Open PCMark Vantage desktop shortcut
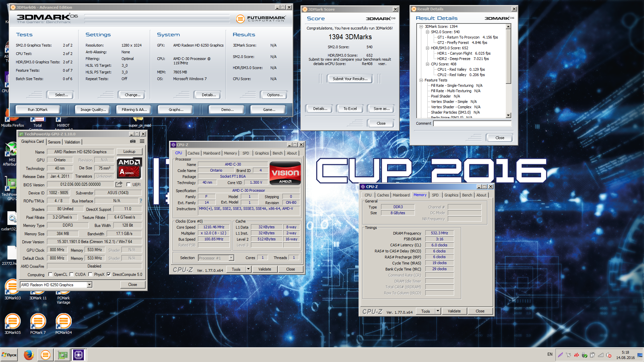644x362 pixels. click(x=63, y=298)
